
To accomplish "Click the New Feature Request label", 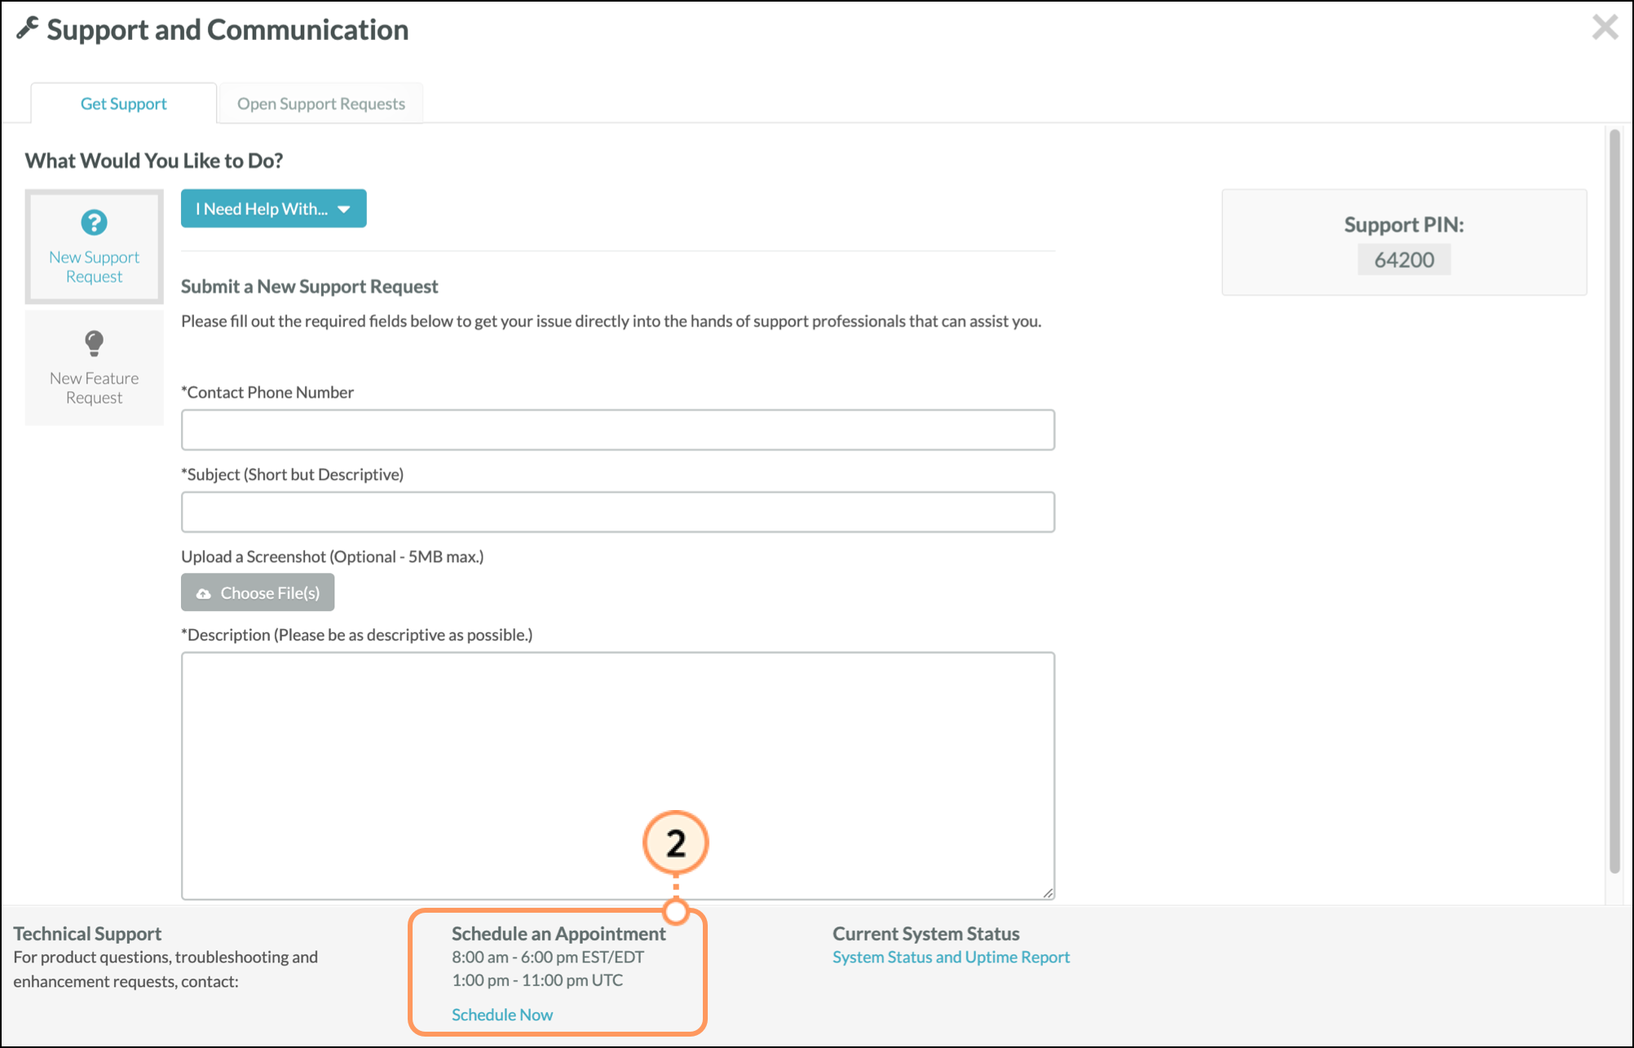I will click(x=94, y=388).
